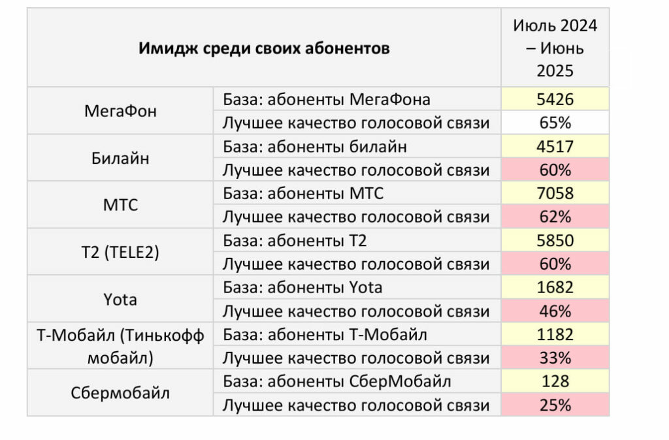Click the white cell showing 65%
The height and width of the screenshot is (440, 669).
tap(555, 123)
